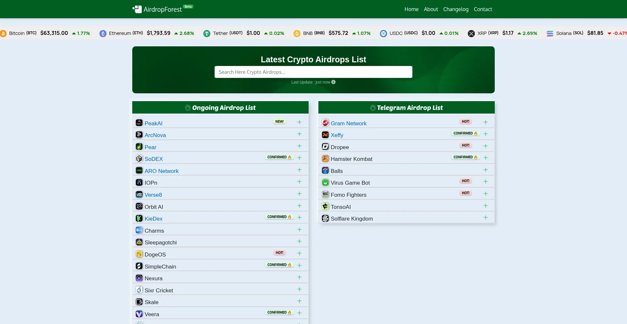627x324 pixels.
Task: Open the Gram Network link
Action: pos(348,123)
